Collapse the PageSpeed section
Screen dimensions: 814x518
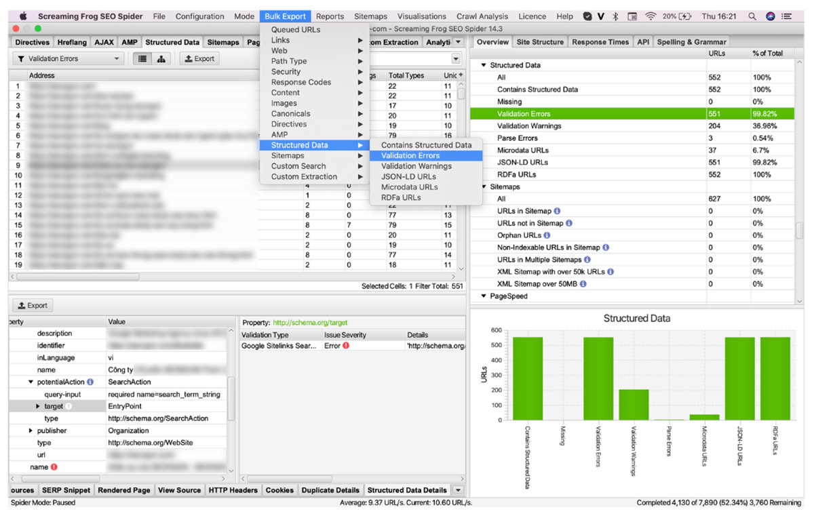pos(484,296)
